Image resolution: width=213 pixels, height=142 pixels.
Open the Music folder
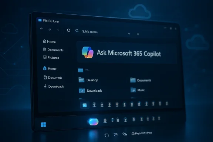tap(138, 90)
